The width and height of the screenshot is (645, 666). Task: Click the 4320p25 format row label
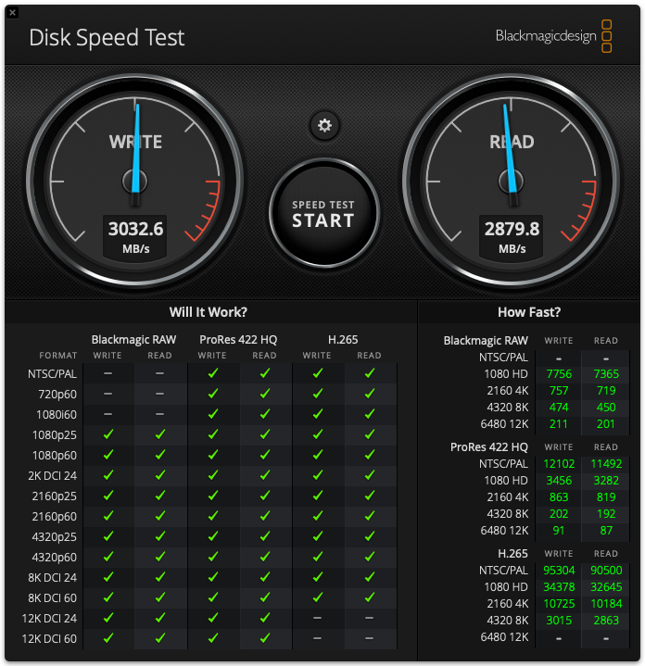(55, 537)
